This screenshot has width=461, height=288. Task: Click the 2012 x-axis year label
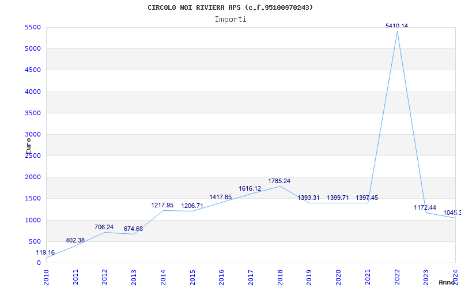coord(105,277)
